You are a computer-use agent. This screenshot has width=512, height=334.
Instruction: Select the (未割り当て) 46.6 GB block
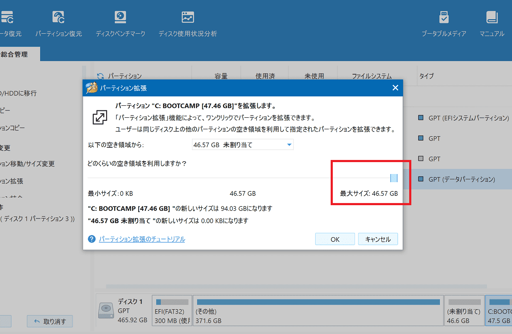[464, 311]
